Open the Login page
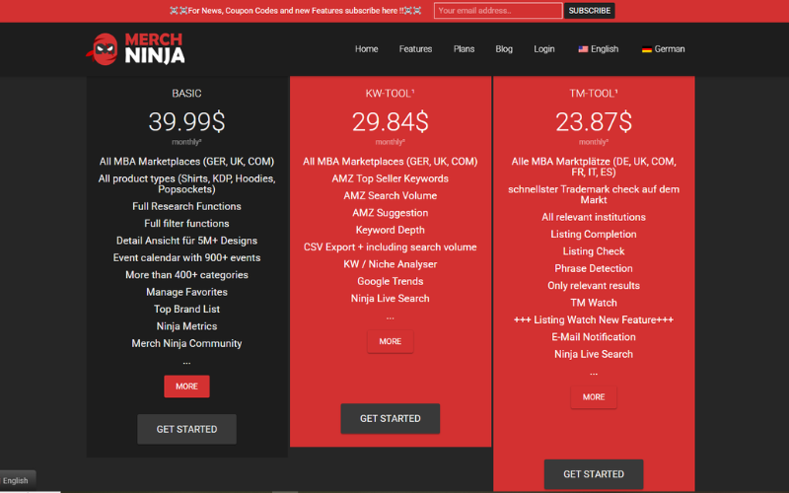789x493 pixels. (544, 48)
